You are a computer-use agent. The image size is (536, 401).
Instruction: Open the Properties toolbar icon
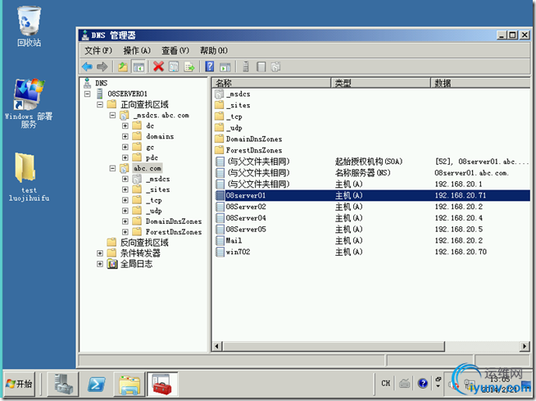click(x=174, y=66)
